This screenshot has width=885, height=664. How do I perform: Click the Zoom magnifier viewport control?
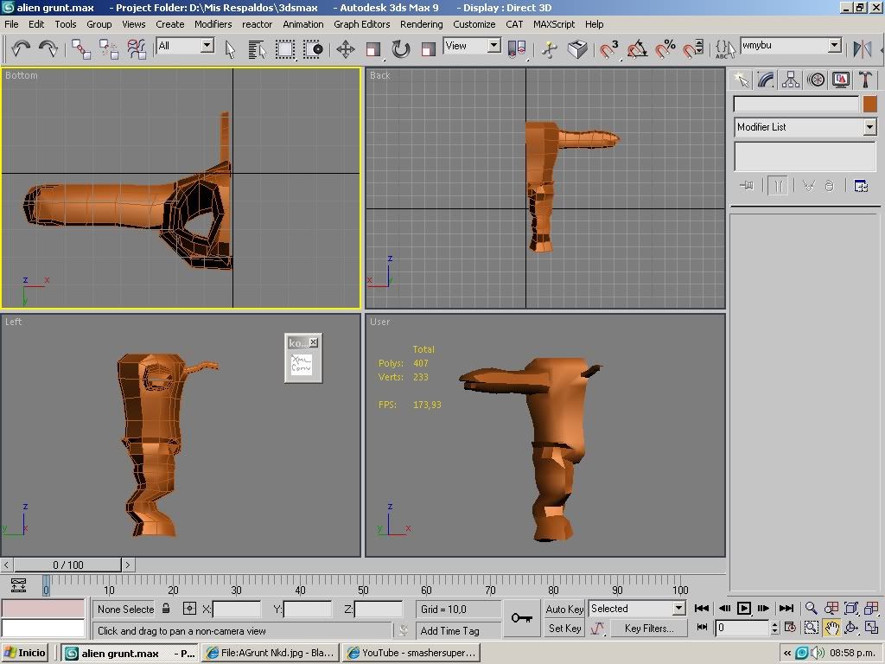coord(811,609)
